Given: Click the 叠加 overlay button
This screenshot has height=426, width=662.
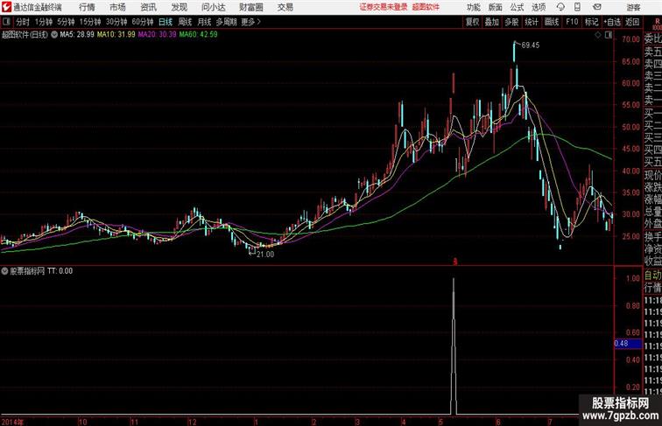Looking at the screenshot, I should point(492,22).
